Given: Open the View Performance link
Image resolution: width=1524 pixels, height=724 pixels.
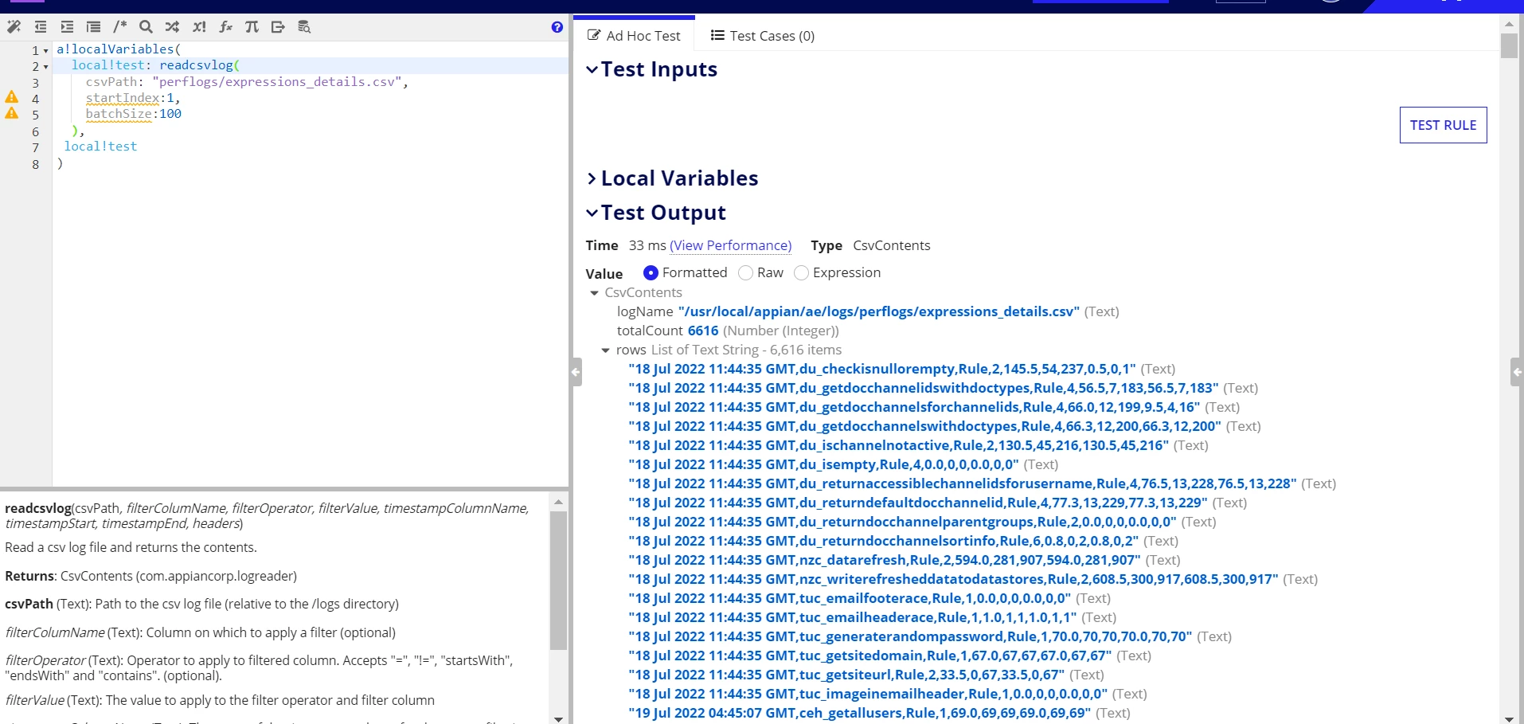Looking at the screenshot, I should coord(731,246).
